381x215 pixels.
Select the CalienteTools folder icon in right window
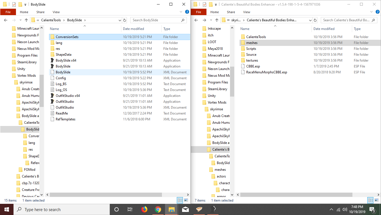(243, 37)
